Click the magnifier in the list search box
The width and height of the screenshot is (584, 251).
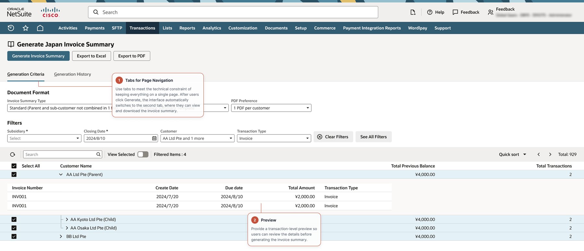click(x=98, y=154)
